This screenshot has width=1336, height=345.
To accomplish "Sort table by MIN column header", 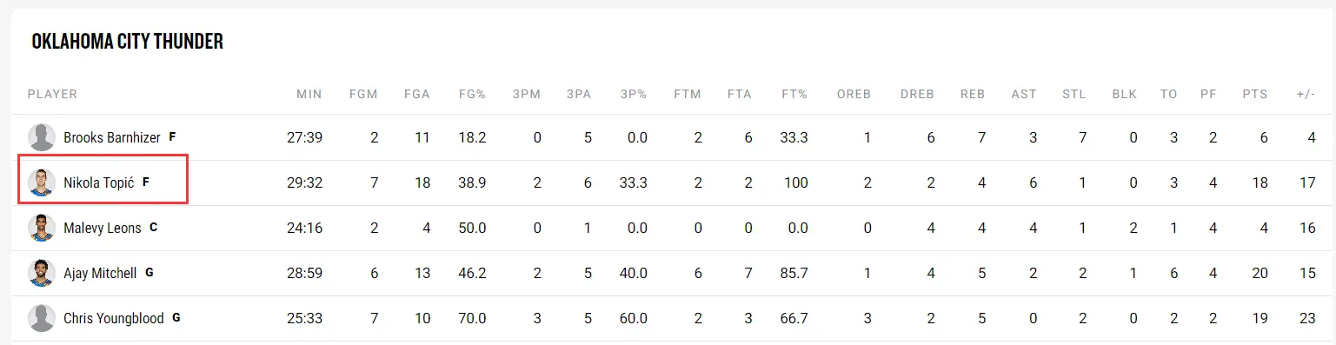I will [x=309, y=94].
